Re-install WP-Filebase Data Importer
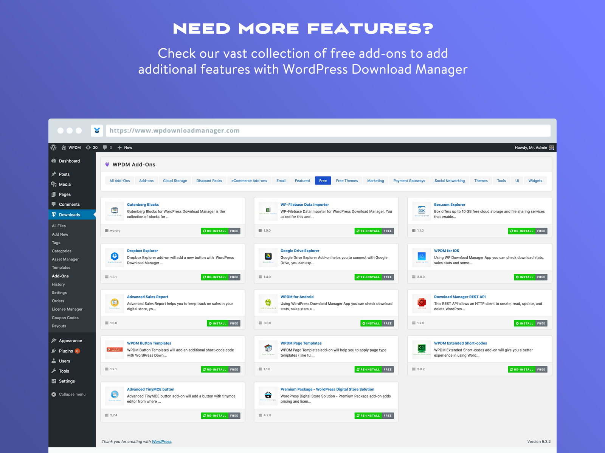605x453 pixels. [368, 231]
